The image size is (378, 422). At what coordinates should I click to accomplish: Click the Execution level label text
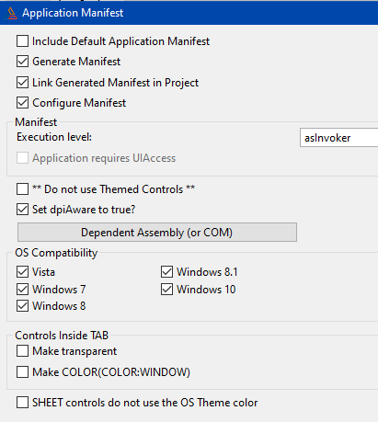(54, 137)
